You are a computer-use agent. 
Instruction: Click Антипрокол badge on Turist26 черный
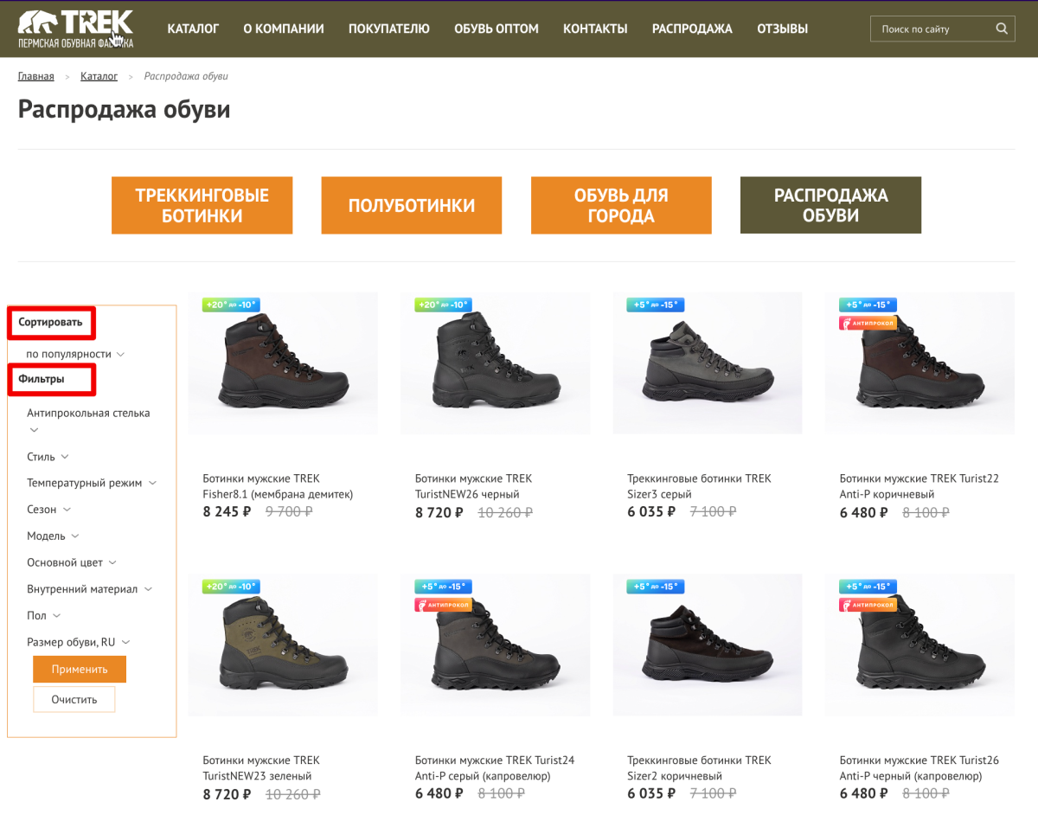coord(868,605)
